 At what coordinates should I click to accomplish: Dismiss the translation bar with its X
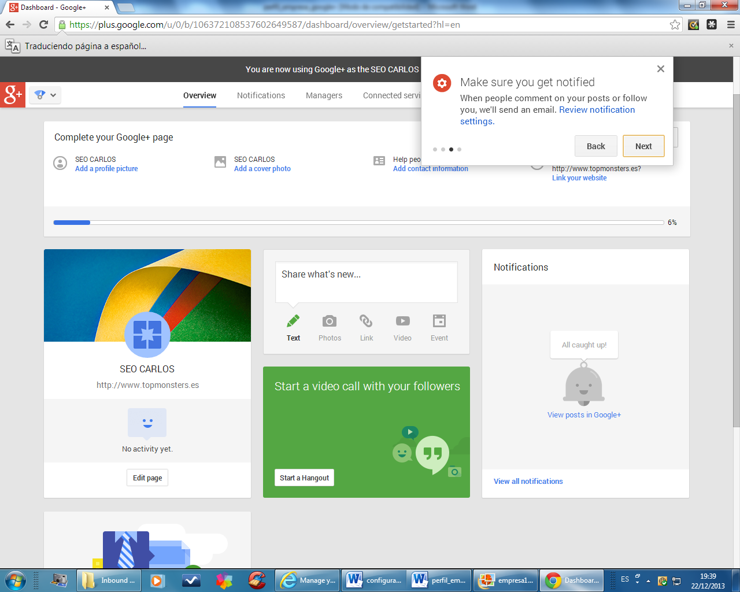(731, 46)
